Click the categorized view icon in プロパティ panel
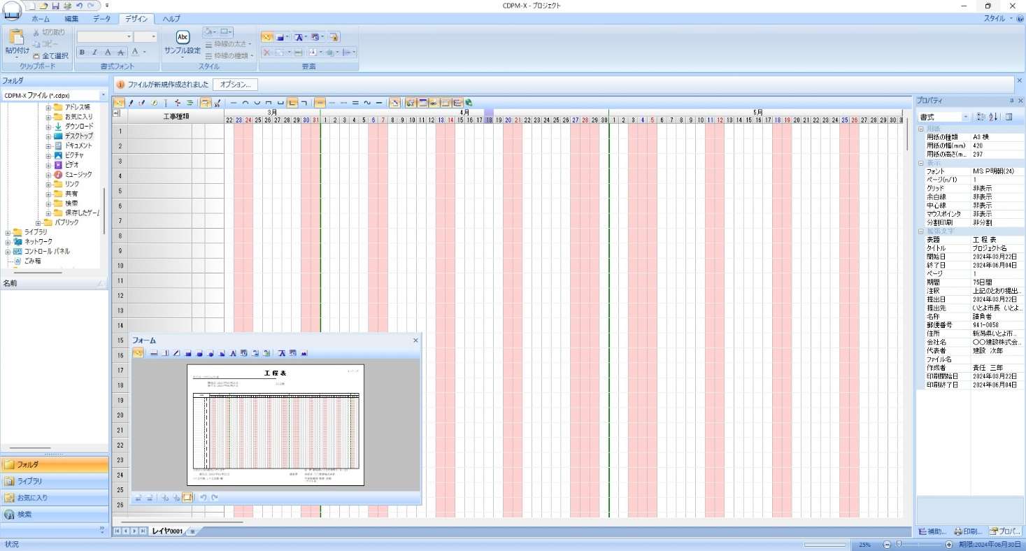Screen dimensions: 1026x551 coord(981,117)
